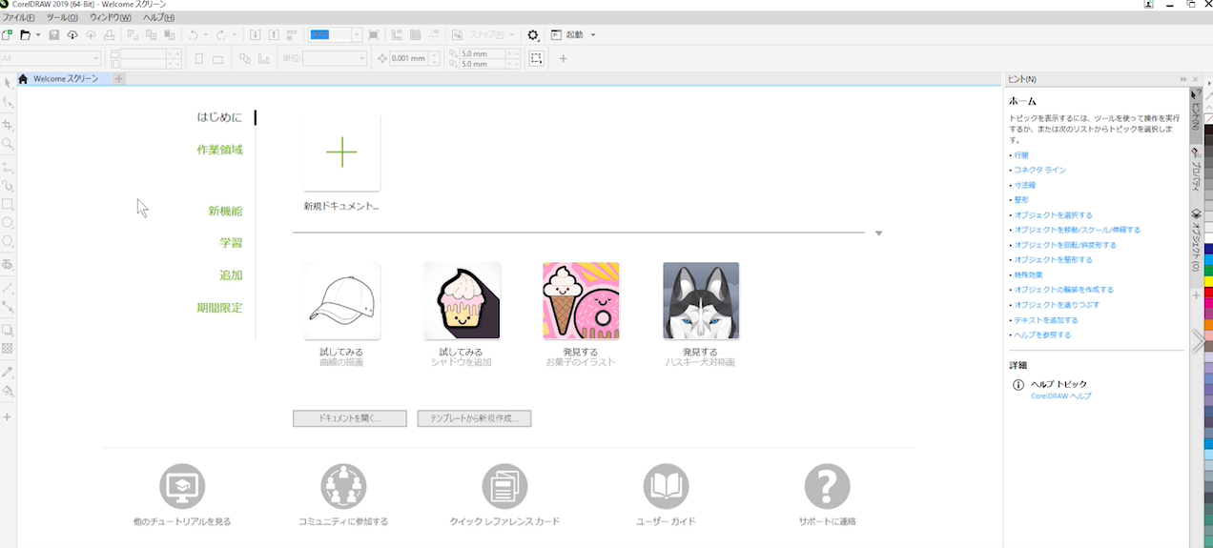
Task: Open the Options gear icon
Action: [533, 35]
